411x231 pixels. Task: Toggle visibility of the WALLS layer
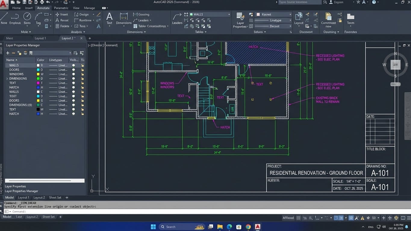[x=74, y=65]
